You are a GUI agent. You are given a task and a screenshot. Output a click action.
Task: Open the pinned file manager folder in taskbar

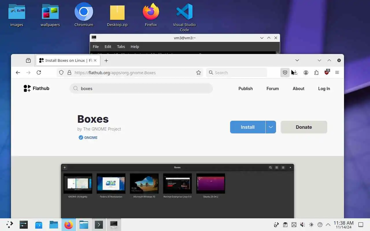tap(54, 225)
